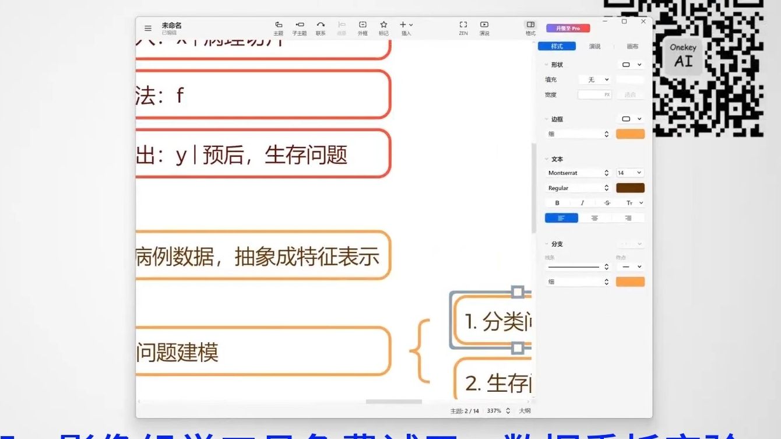The height and width of the screenshot is (439, 781).
Task: Switch to the 画布 canvas tab
Action: click(x=633, y=46)
